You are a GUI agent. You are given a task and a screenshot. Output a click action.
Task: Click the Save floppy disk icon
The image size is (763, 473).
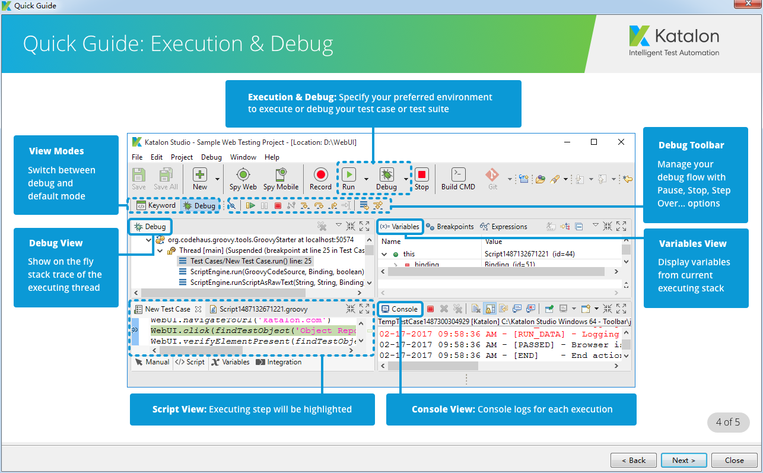click(139, 174)
